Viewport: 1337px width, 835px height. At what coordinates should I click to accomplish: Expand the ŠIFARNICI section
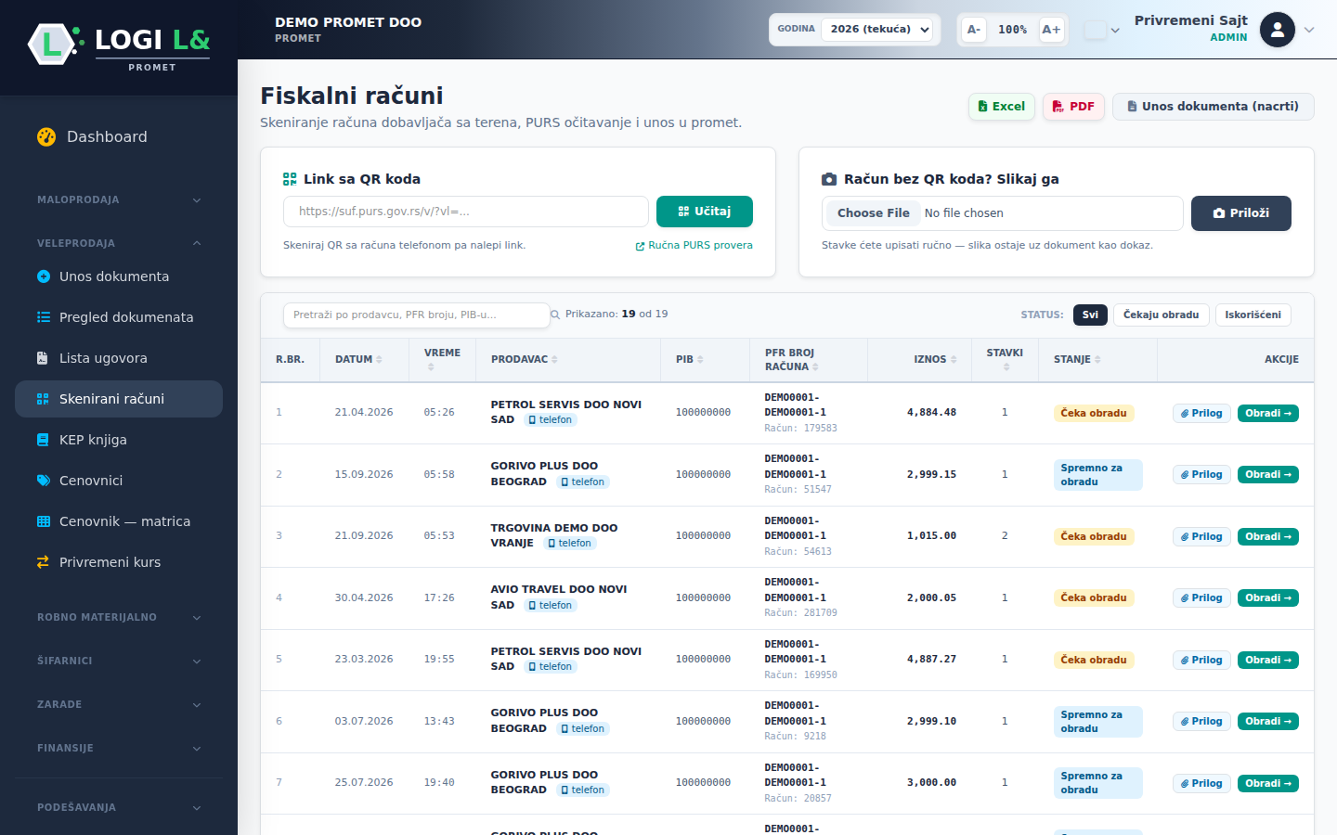(x=119, y=661)
